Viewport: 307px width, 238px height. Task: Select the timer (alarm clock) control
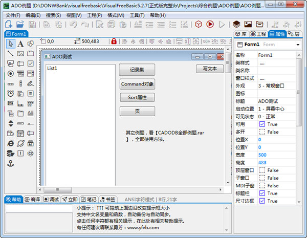tap(11, 94)
